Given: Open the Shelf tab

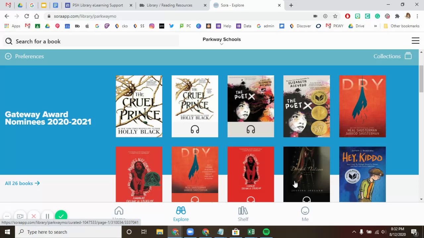Looking at the screenshot, I should tap(243, 214).
